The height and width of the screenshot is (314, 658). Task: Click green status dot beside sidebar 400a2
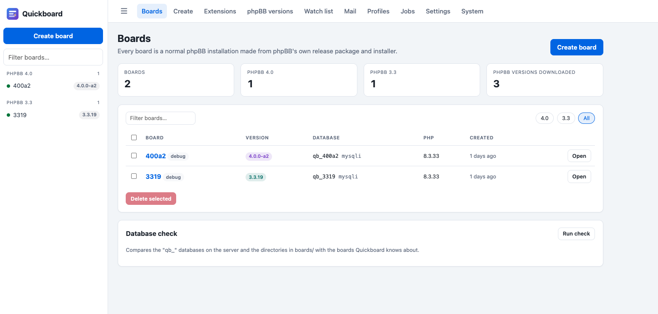click(x=8, y=86)
